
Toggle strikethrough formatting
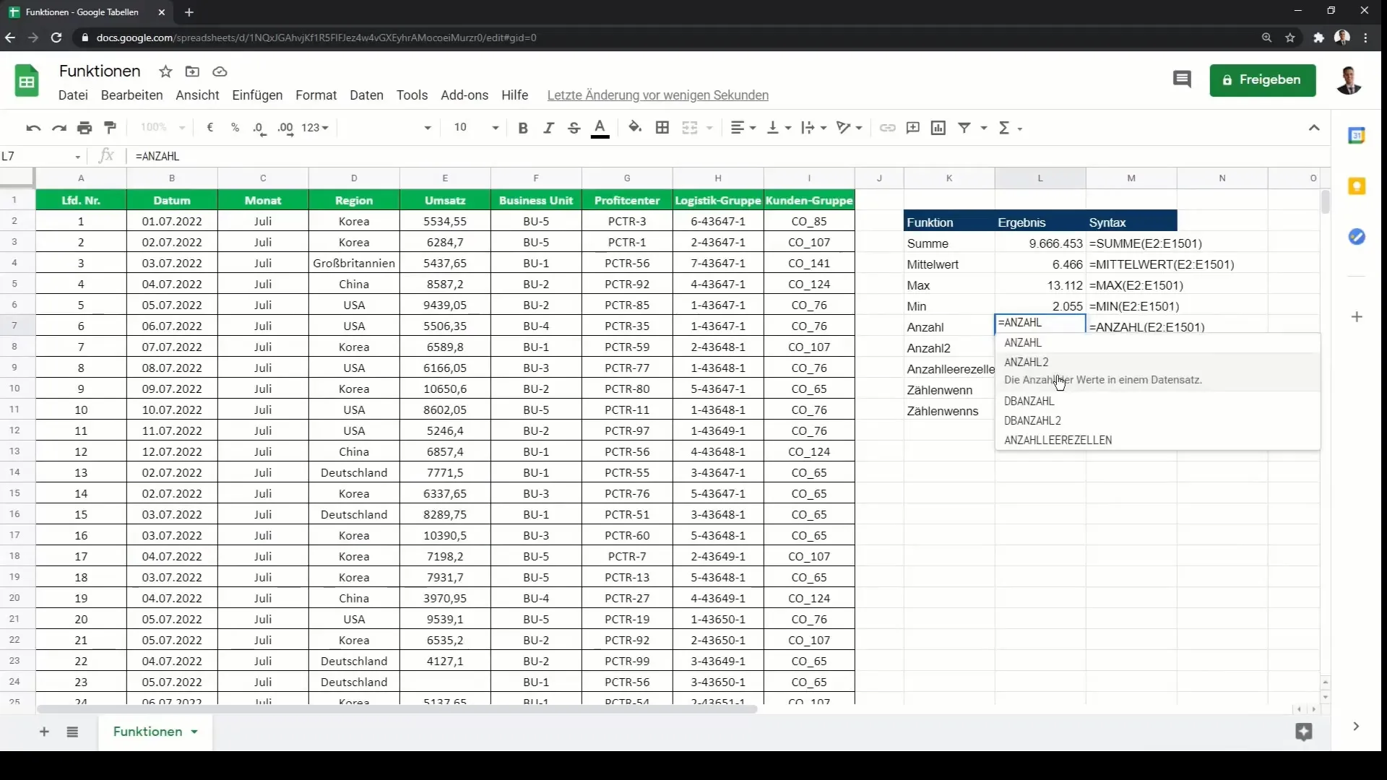tap(574, 128)
